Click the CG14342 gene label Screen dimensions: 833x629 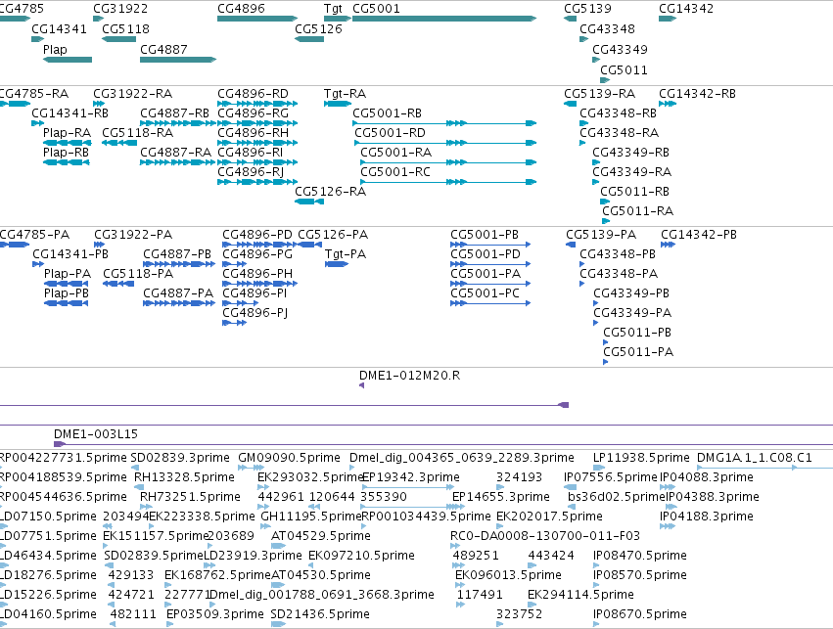[x=686, y=9]
